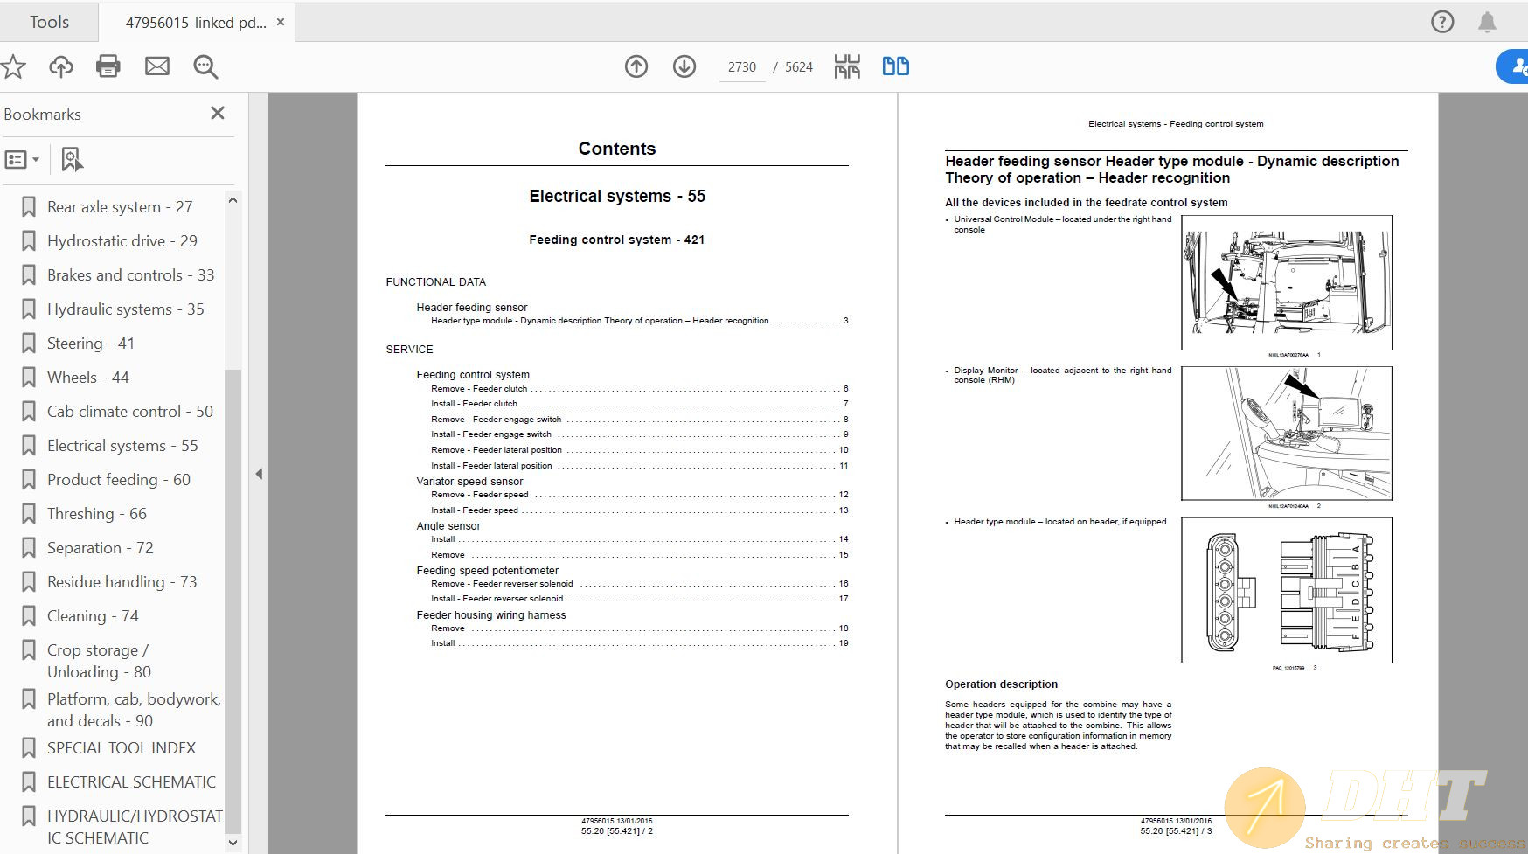Click the Display Monitor location image
This screenshot has height=854, width=1528.
pyautogui.click(x=1287, y=434)
